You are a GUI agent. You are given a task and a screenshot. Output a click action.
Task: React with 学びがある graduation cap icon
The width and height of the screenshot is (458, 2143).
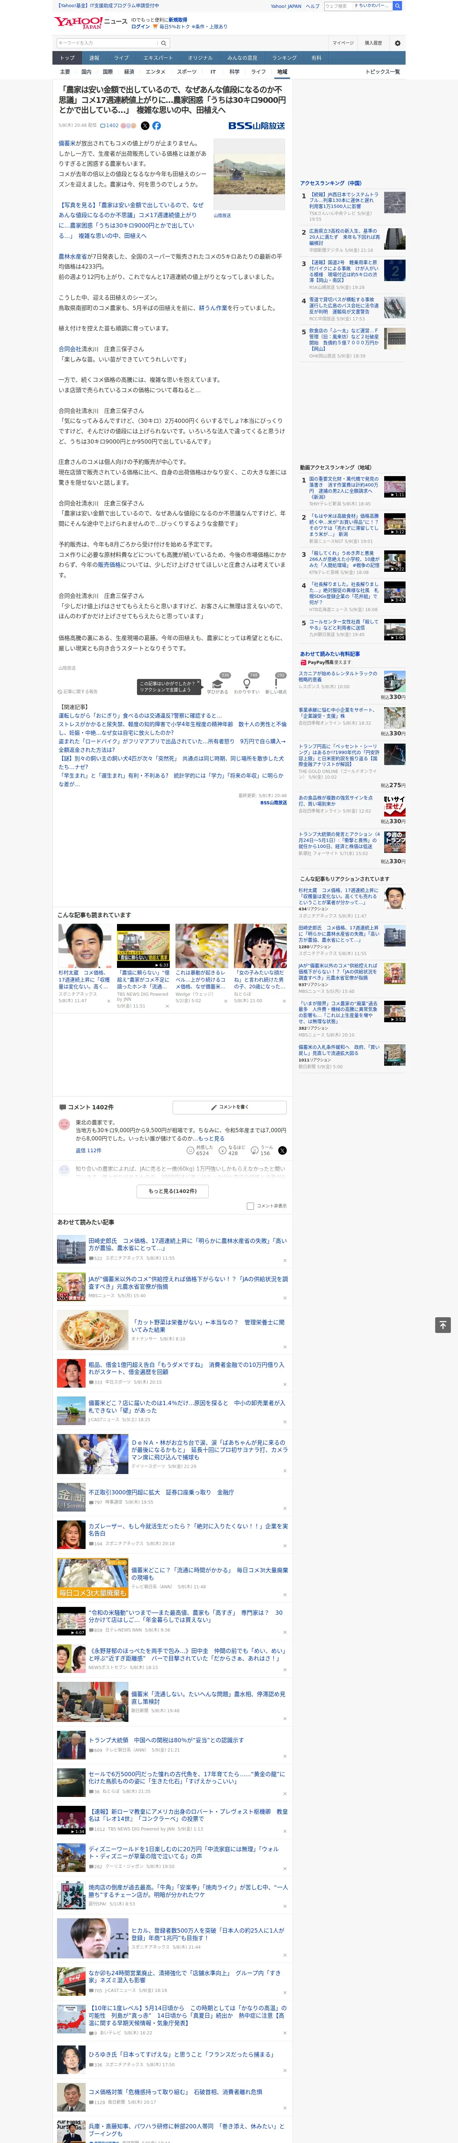coord(218,685)
